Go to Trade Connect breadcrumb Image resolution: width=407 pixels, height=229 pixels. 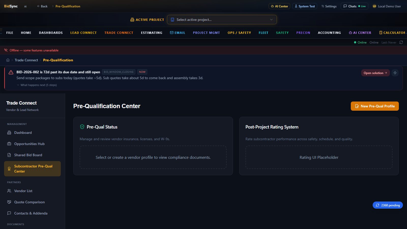point(26,60)
